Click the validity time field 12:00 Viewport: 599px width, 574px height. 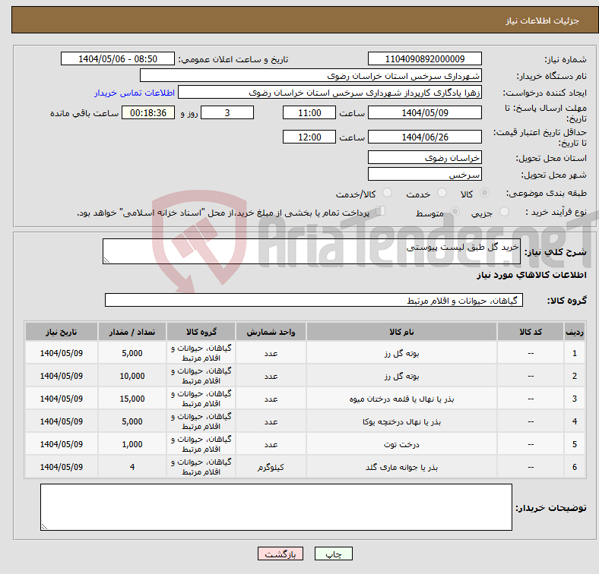309,137
